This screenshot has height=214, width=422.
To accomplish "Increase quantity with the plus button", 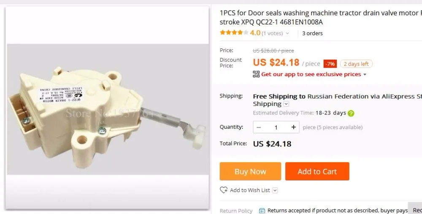I will (293, 127).
